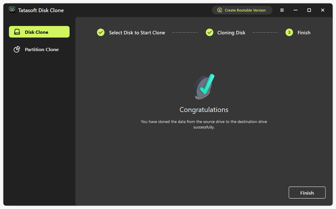Switch to the Partition Clone tab

42,49
